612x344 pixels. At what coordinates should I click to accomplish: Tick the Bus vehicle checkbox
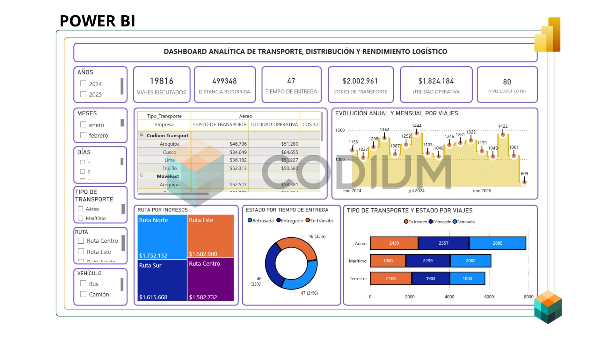[83, 283]
